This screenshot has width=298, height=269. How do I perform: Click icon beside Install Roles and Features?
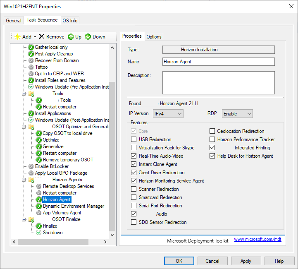point(31,80)
